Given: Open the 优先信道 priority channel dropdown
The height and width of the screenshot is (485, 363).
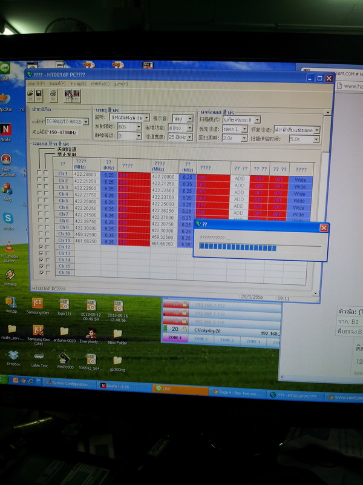Looking at the screenshot, I should point(235,129).
